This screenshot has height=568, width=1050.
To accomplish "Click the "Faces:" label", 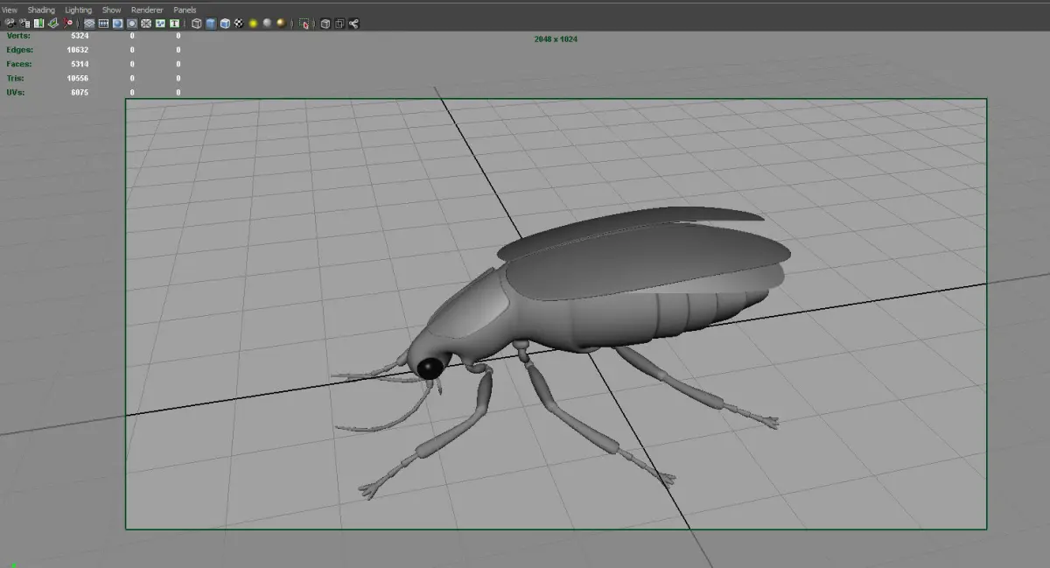I will pos(19,64).
